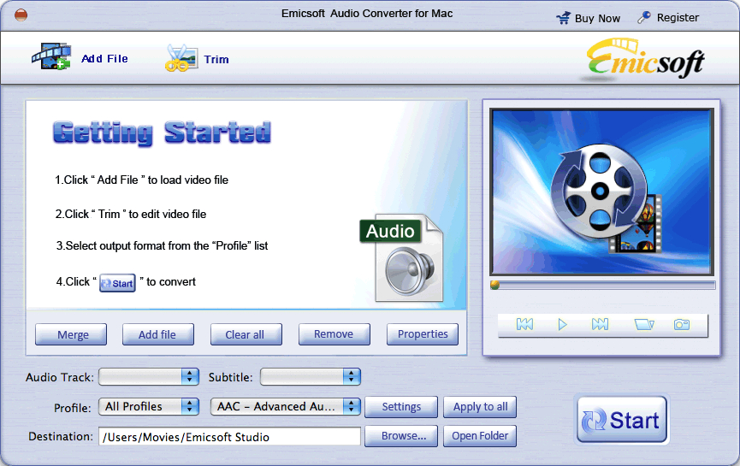Click the 'Profile:' label

click(x=72, y=408)
